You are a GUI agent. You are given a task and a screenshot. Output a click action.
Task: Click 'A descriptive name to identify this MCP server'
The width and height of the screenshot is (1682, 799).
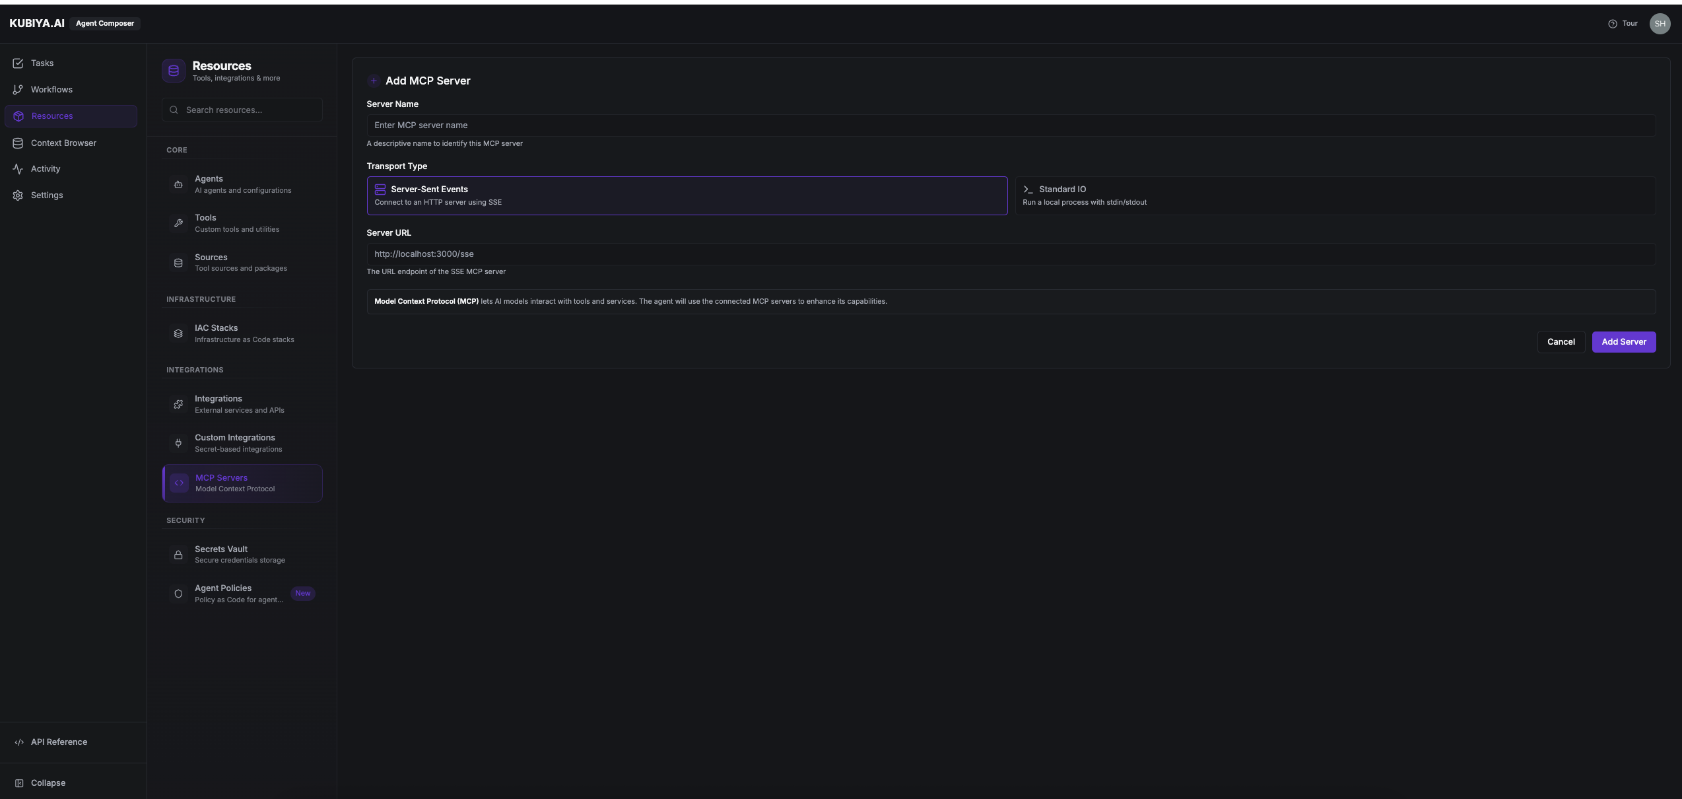tap(445, 144)
